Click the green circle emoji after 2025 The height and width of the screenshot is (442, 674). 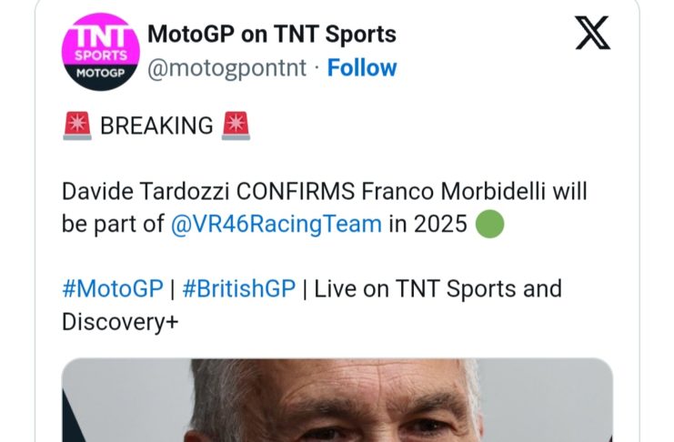pos(489,224)
